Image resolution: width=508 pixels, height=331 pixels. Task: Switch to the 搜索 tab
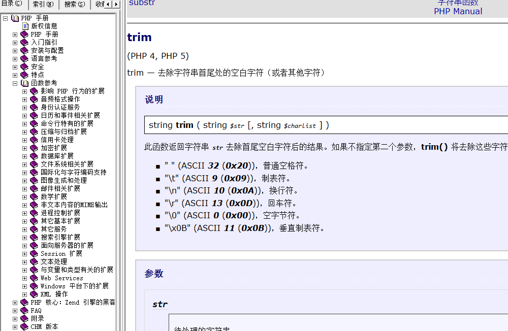click(x=75, y=4)
